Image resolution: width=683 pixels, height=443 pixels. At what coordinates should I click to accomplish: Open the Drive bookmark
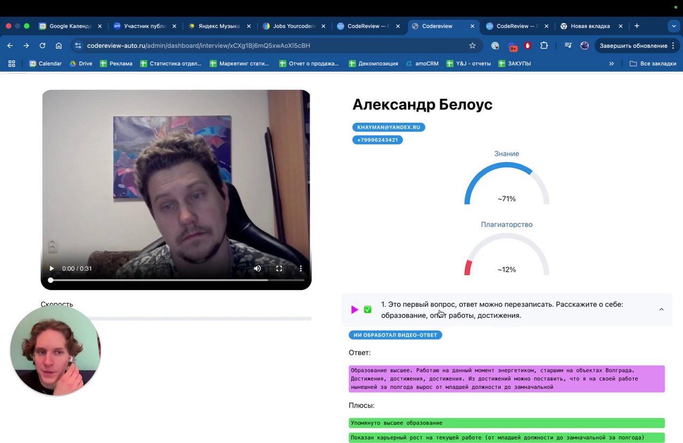(x=81, y=63)
